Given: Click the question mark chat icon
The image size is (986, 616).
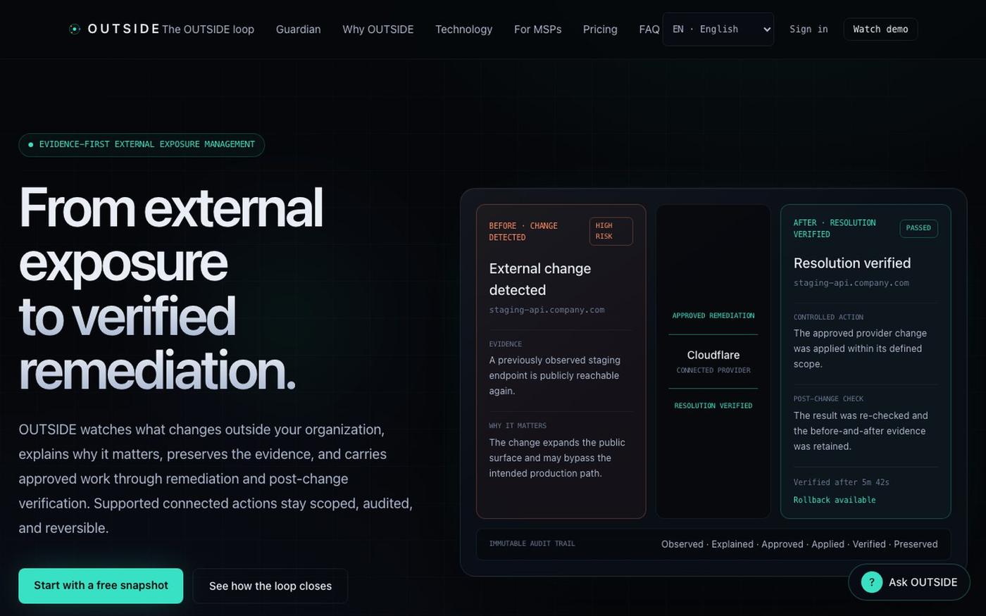Looking at the screenshot, I should pyautogui.click(x=871, y=582).
